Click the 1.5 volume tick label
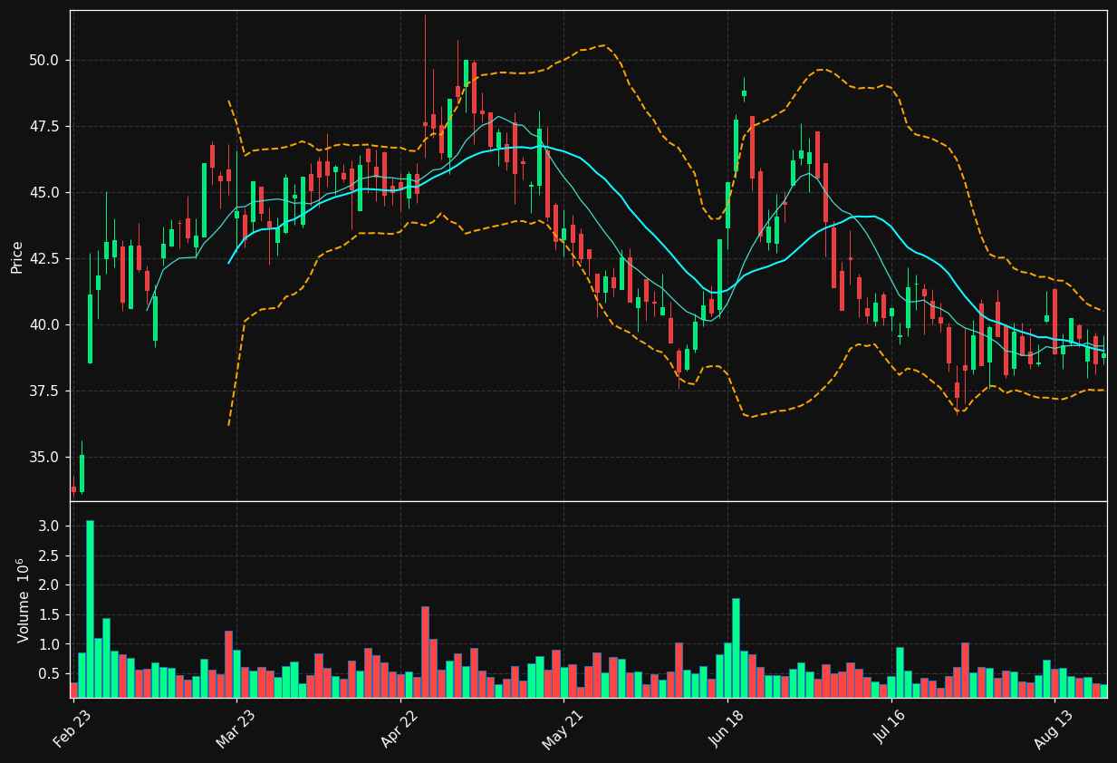The height and width of the screenshot is (763, 1117). 49,615
